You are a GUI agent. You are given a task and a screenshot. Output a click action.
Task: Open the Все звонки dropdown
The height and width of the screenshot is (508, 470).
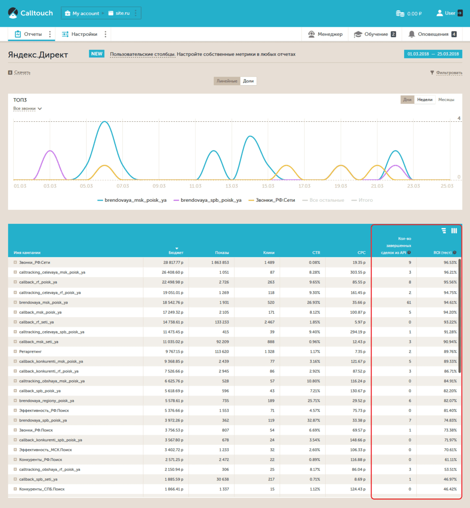(x=28, y=109)
